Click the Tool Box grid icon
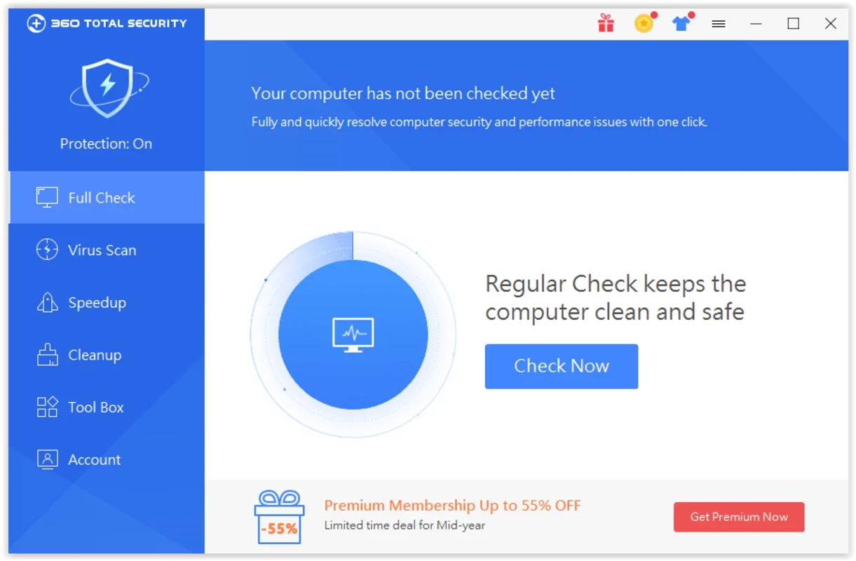 coord(47,407)
